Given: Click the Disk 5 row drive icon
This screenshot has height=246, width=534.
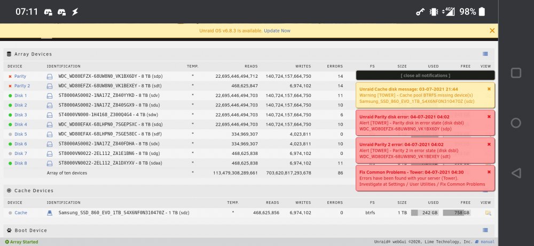Looking at the screenshot, I should [50, 134].
